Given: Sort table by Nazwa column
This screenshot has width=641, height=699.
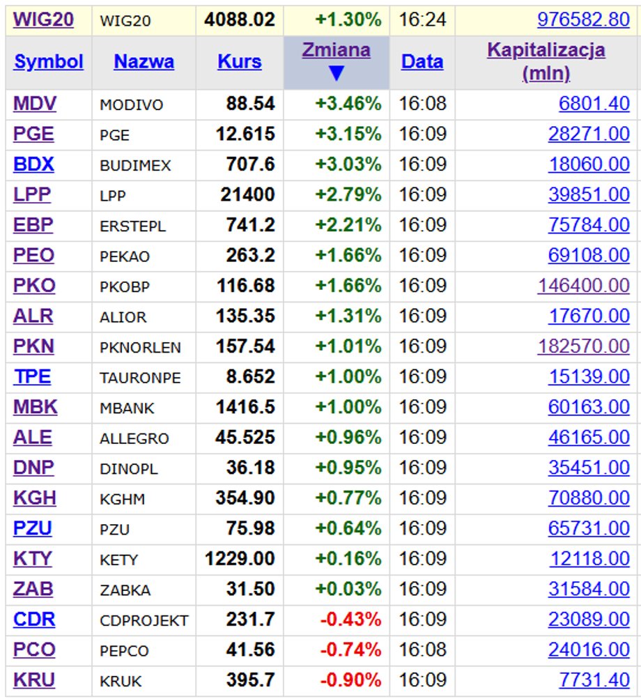Looking at the screenshot, I should click(x=144, y=61).
